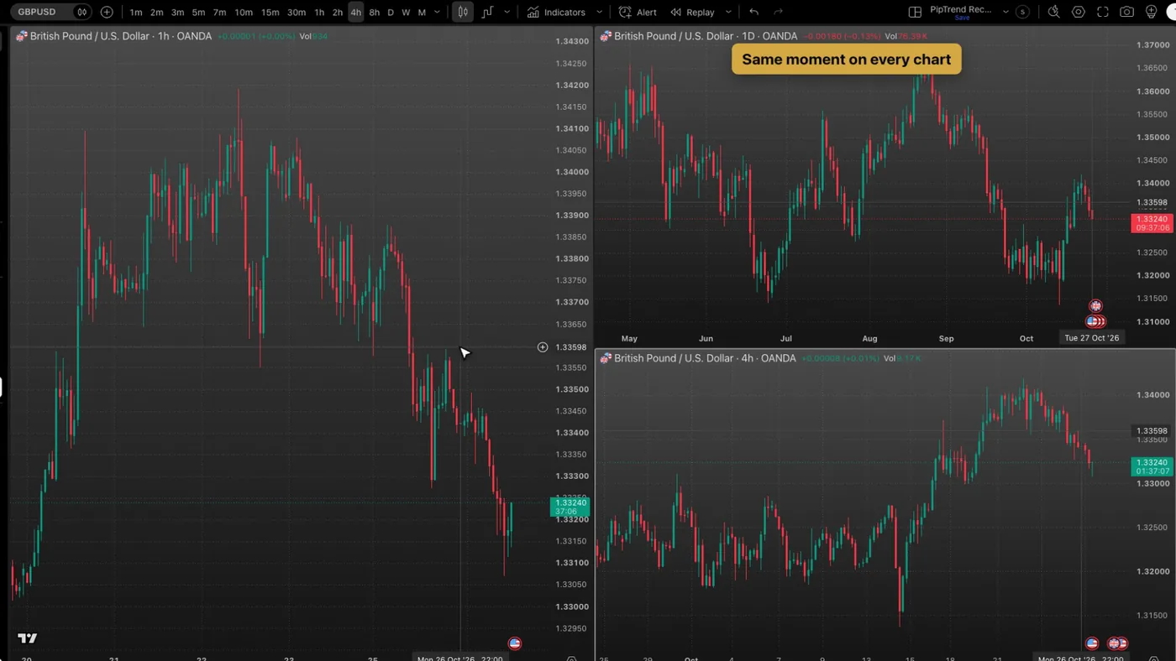Click the compare symbols icon beside GBPUSD

pyautogui.click(x=81, y=12)
